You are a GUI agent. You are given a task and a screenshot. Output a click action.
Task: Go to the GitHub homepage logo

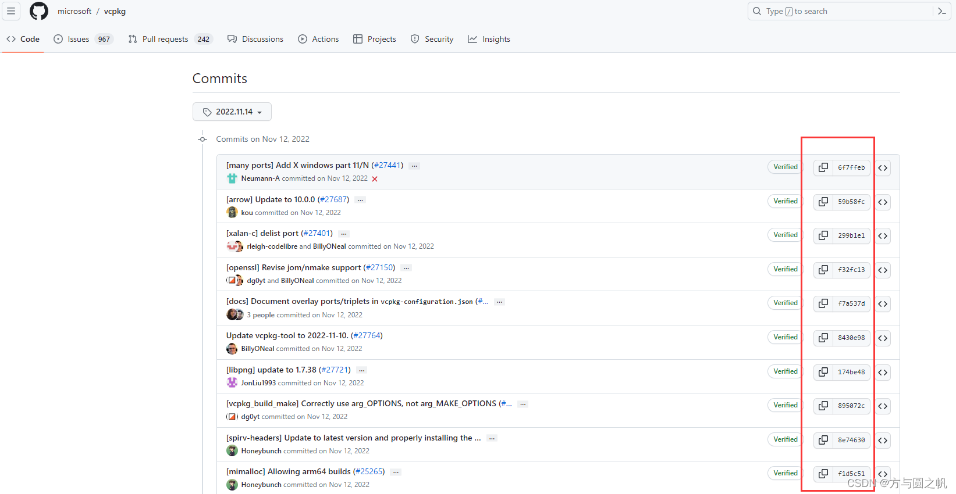(x=39, y=11)
